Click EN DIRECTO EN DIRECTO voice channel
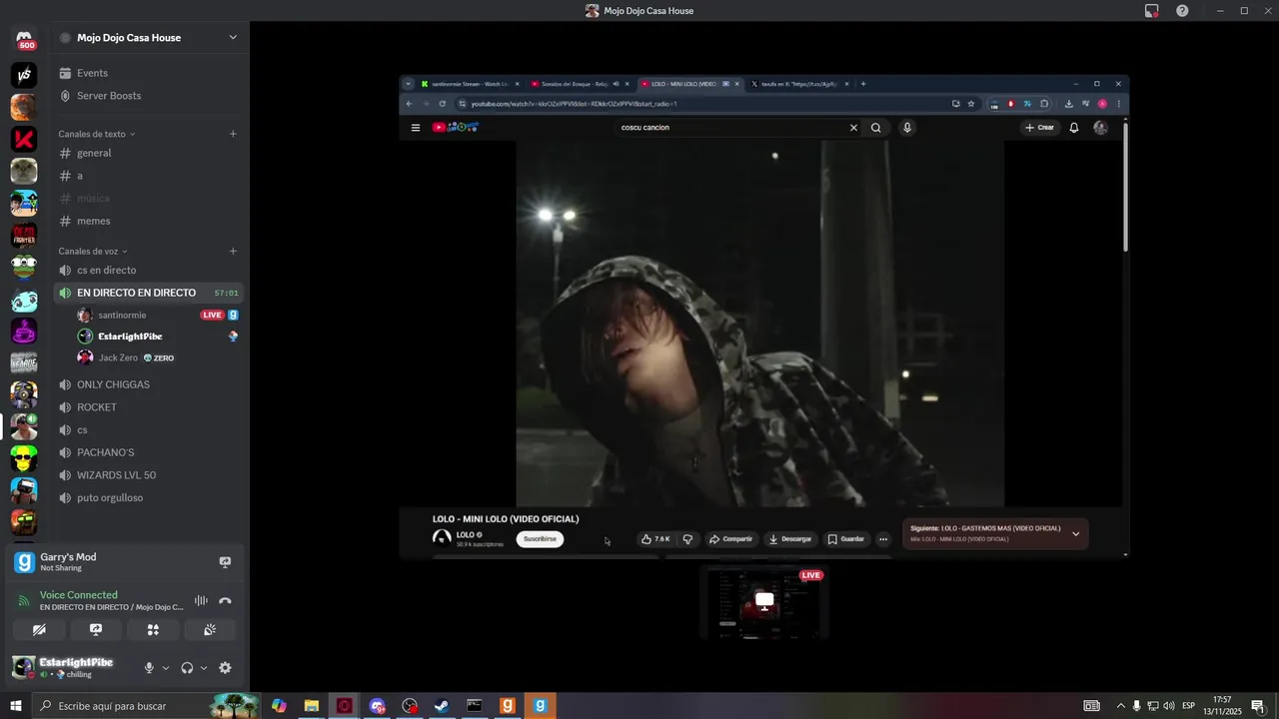The height and width of the screenshot is (719, 1279). pyautogui.click(x=148, y=293)
